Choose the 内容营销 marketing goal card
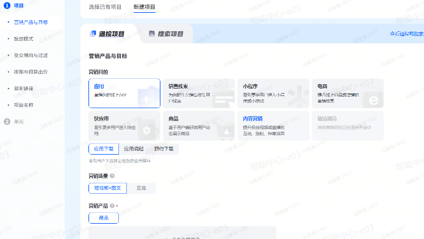Screen dimensions: 424x239 pos(273,125)
